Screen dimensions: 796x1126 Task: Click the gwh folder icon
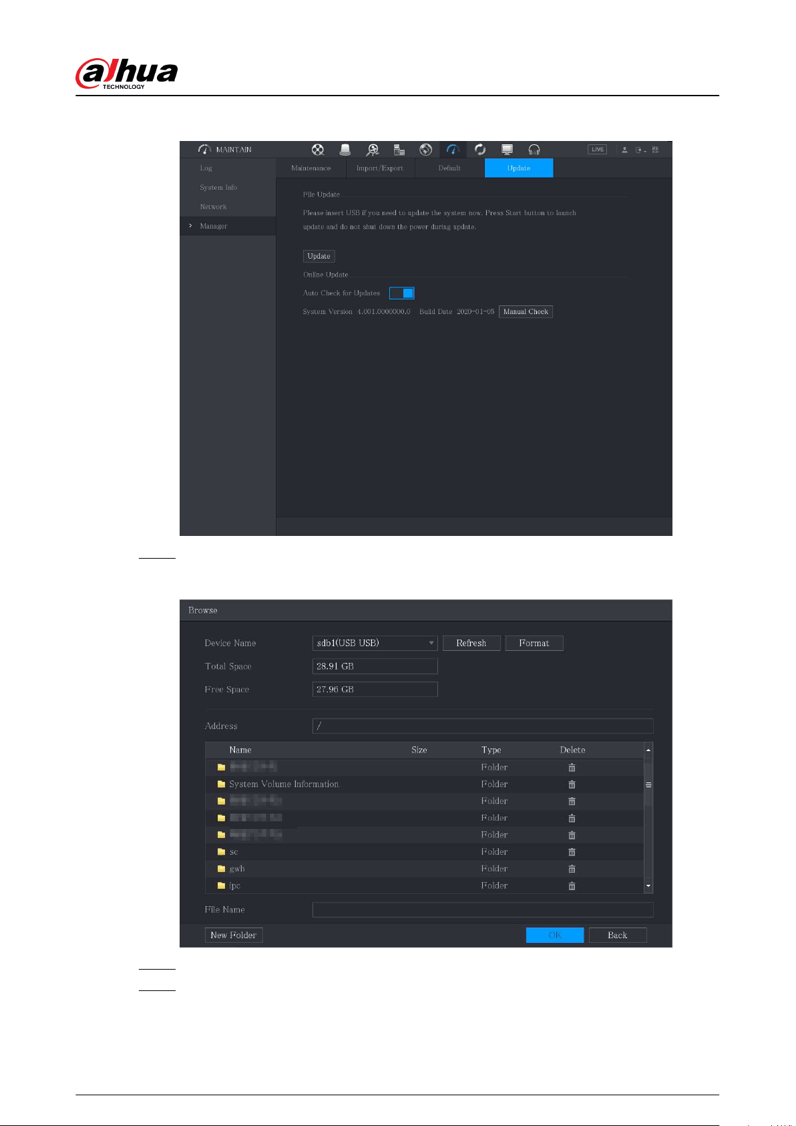tap(221, 869)
